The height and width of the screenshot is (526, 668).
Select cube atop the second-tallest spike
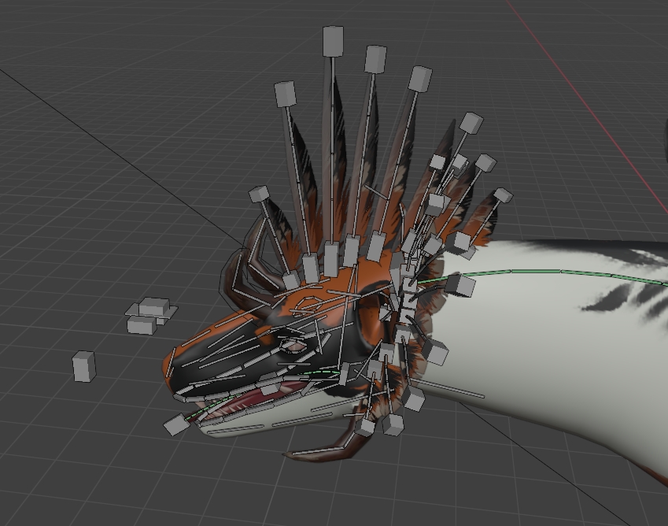tap(375, 58)
